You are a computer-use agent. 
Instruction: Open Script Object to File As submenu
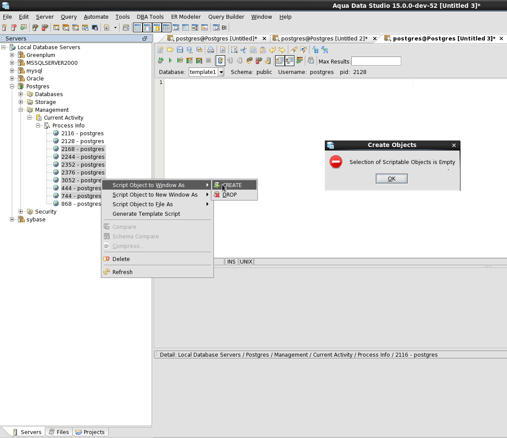[157, 204]
